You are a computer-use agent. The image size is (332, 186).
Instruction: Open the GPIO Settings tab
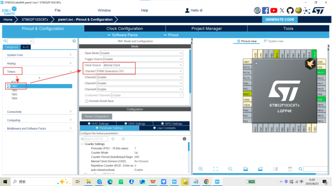171,123
